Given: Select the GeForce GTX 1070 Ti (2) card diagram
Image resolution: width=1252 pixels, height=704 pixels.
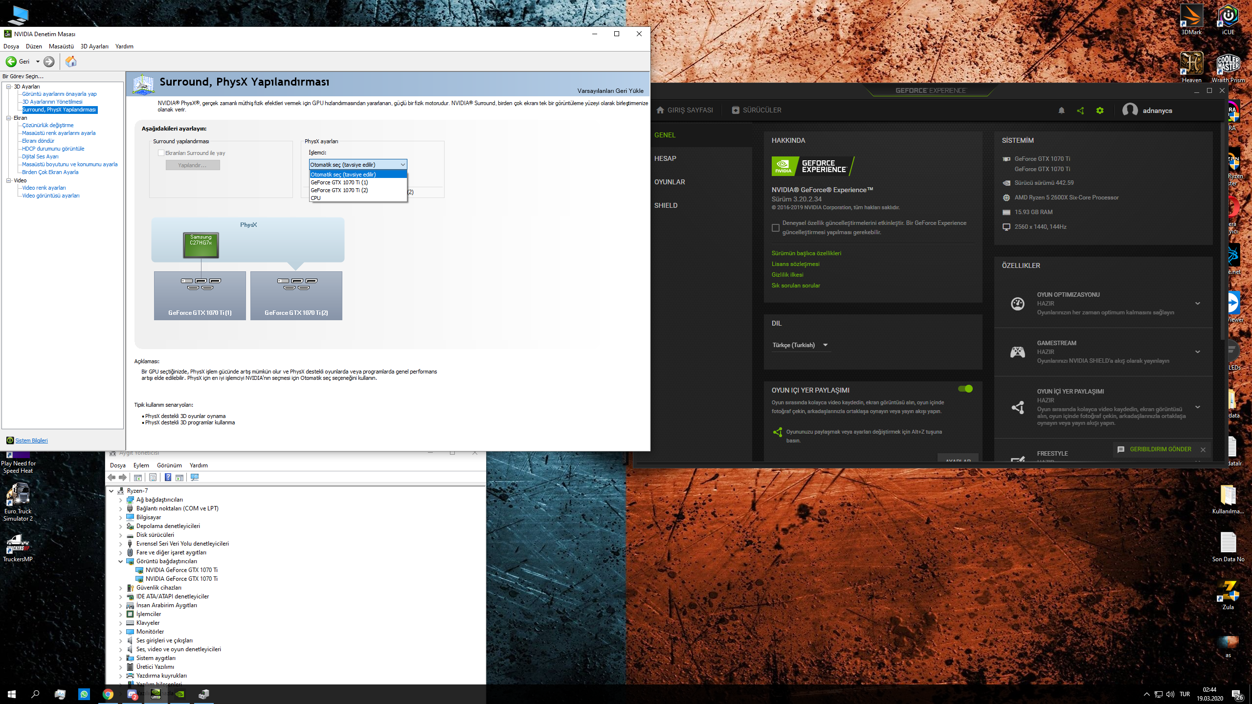Looking at the screenshot, I should [x=296, y=296].
